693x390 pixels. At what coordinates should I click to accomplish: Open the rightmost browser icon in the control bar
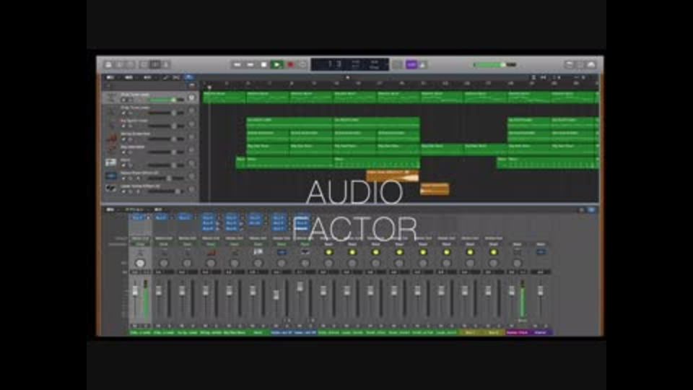591,64
